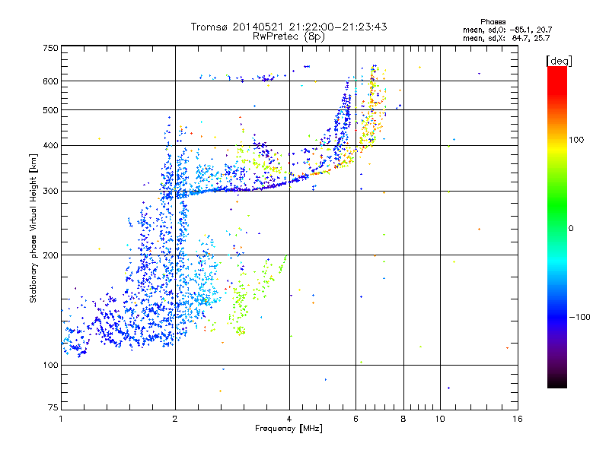609x456 pixels.
Task: Click the colorbar tick label '100'
Action: click(576, 140)
